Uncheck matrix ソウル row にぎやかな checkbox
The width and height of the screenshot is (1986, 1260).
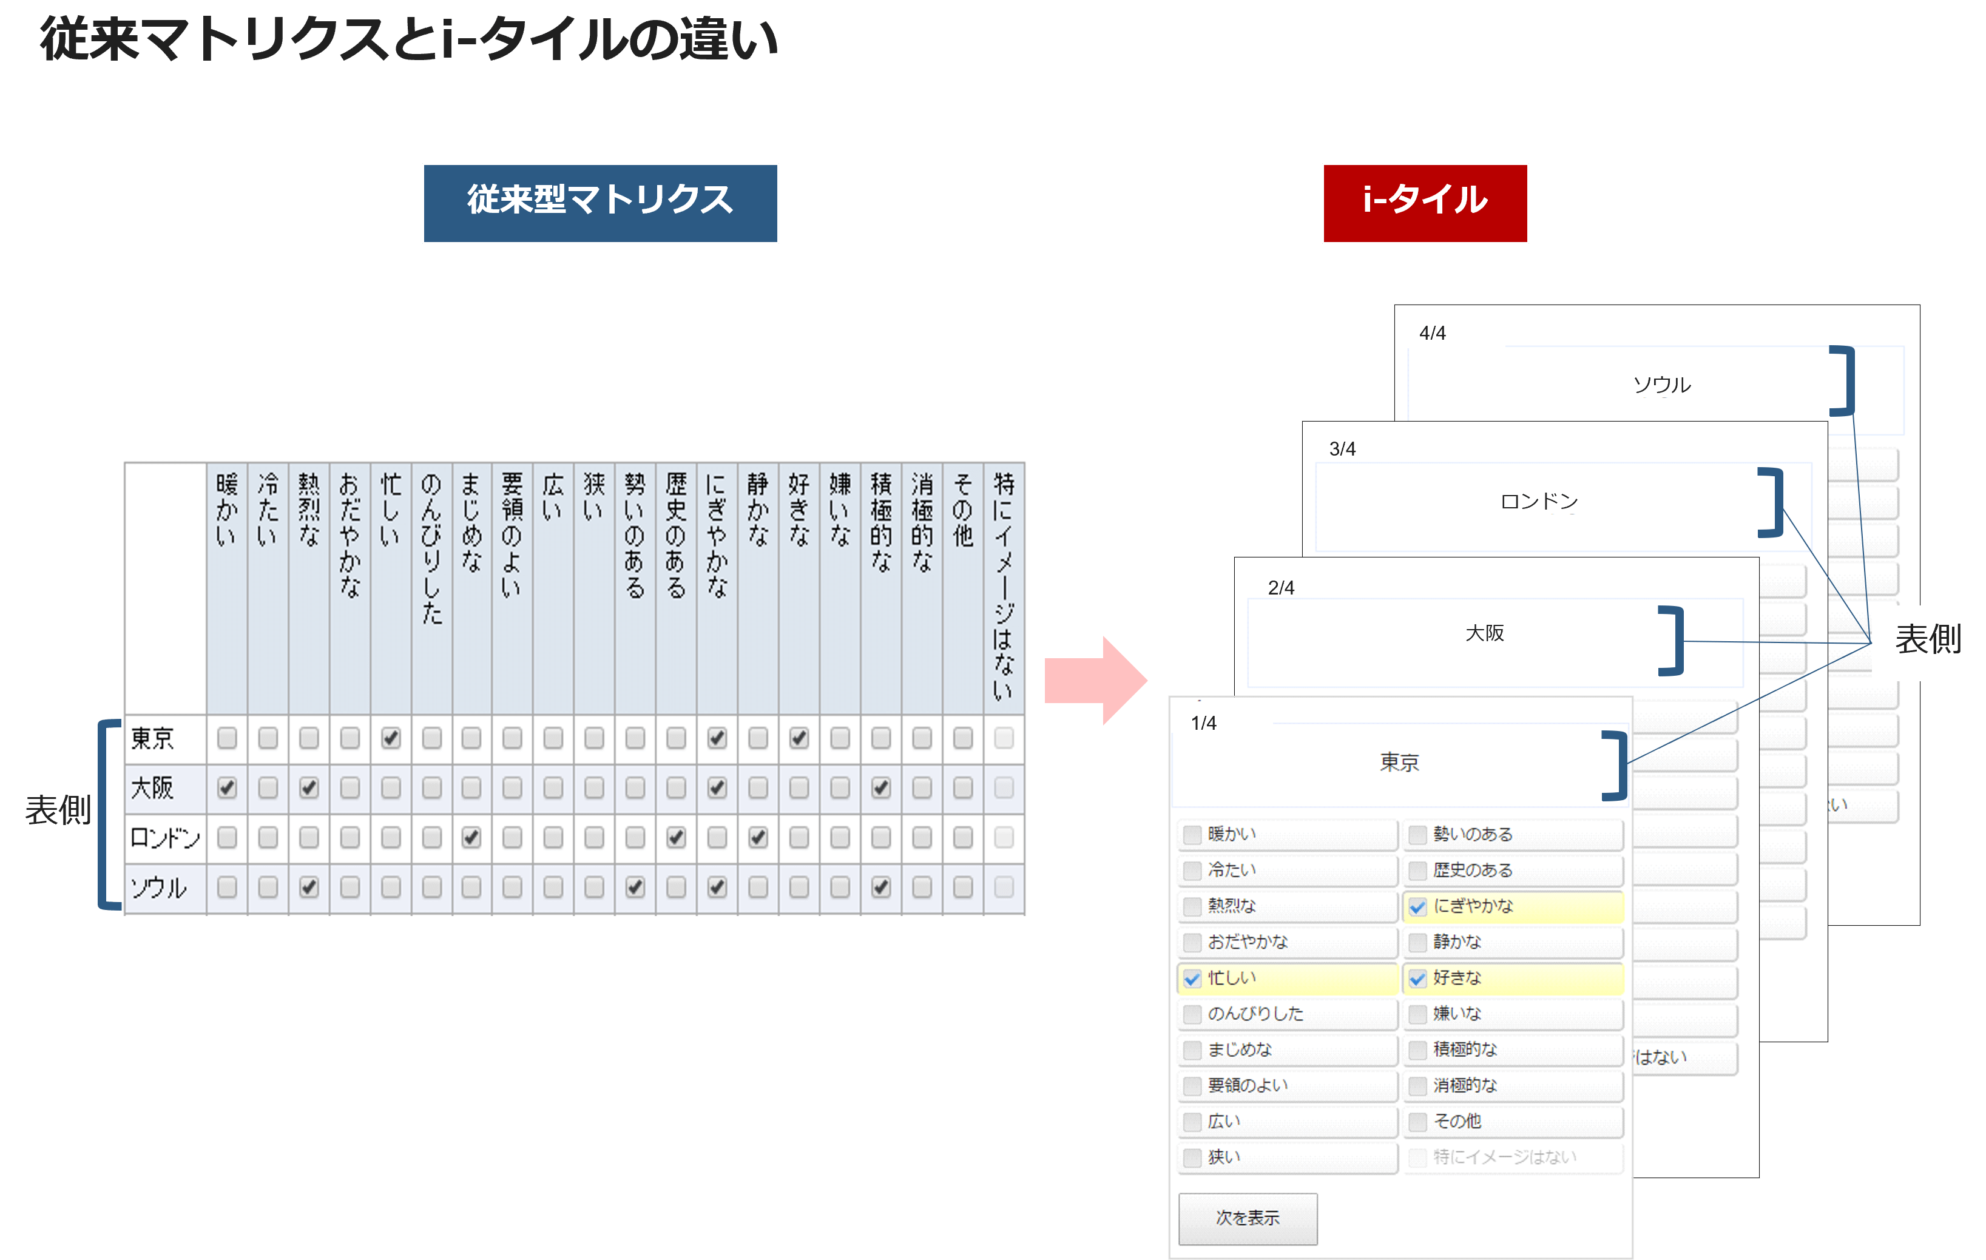pos(717,888)
